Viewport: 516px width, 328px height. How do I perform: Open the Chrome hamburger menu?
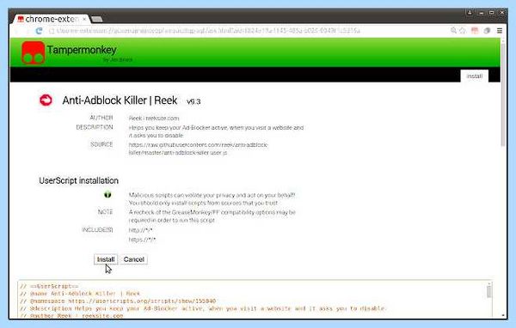tap(499, 31)
